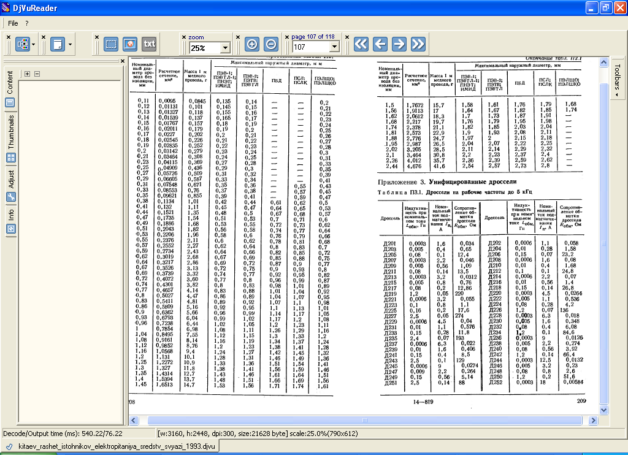
Task: Click the Adjust wrench icon
Action: tap(11, 197)
